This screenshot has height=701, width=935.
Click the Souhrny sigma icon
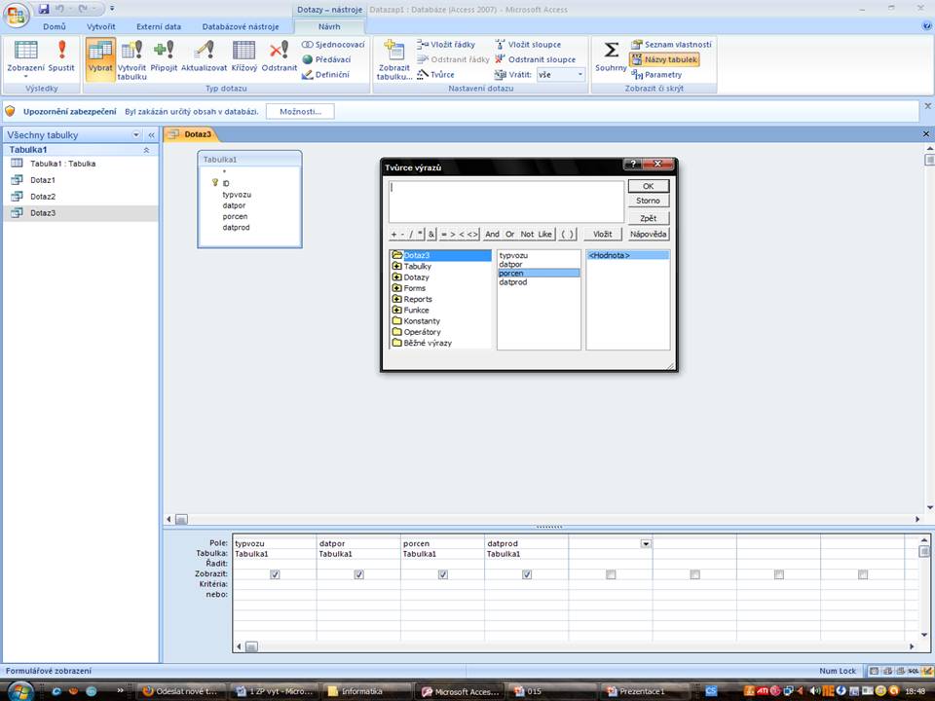click(x=612, y=50)
